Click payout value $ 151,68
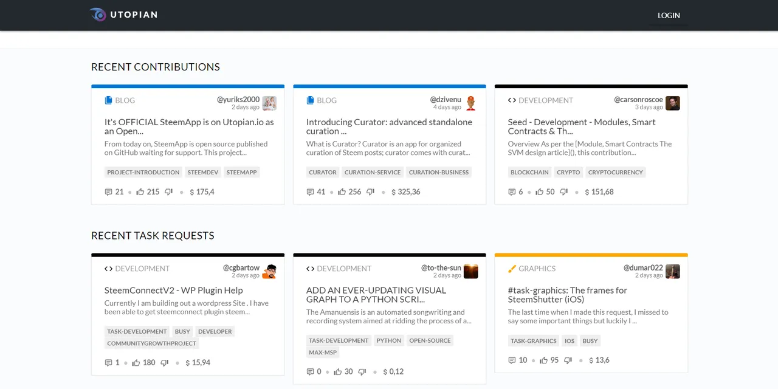 pos(599,192)
